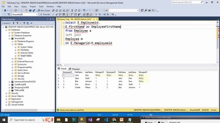This screenshot has height=123, width=220.
Task: Select the ShoppingCartDB database
Action: point(21,87)
